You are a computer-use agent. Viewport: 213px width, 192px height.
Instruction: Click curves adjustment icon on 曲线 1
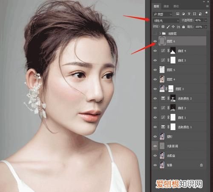(163, 117)
